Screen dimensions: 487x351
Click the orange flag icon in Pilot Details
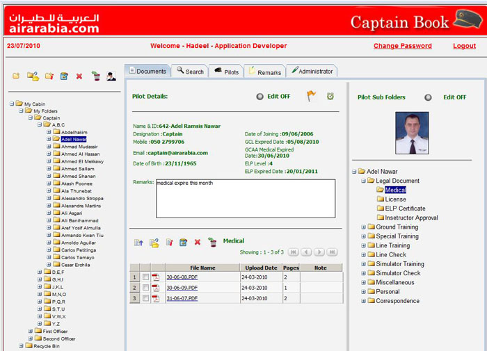pyautogui.click(x=312, y=97)
